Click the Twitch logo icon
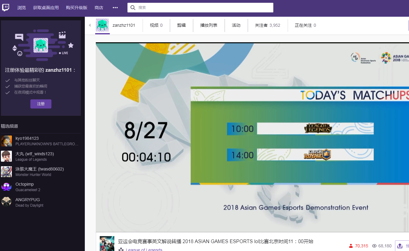The image size is (409, 251). (x=6, y=7)
